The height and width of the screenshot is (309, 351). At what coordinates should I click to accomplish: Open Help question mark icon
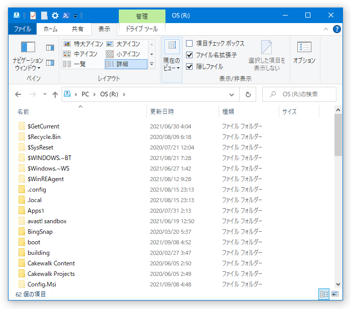pos(336,29)
